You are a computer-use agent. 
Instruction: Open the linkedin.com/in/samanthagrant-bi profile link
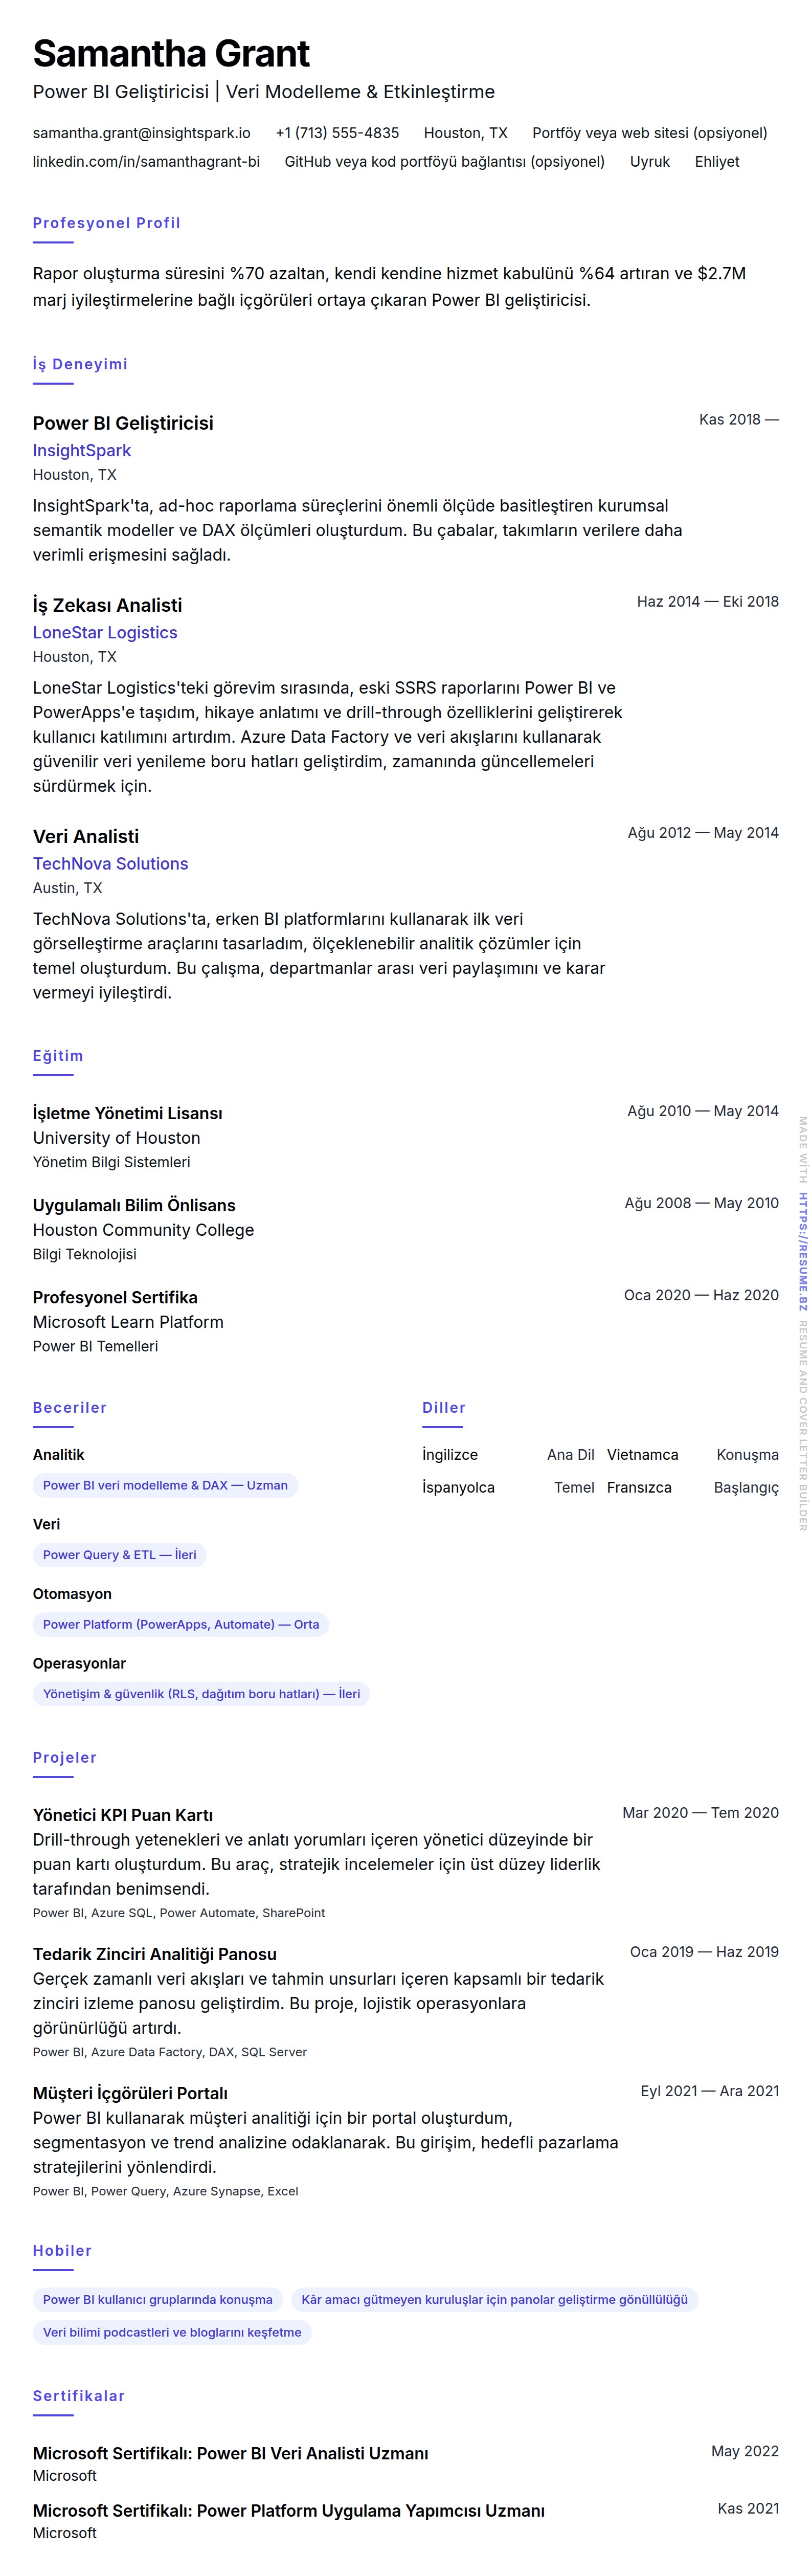146,162
